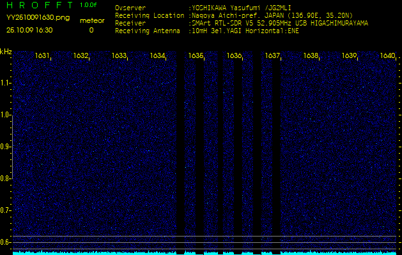Click the 1635 time marker
The height and width of the screenshot is (255, 402).
196,55
